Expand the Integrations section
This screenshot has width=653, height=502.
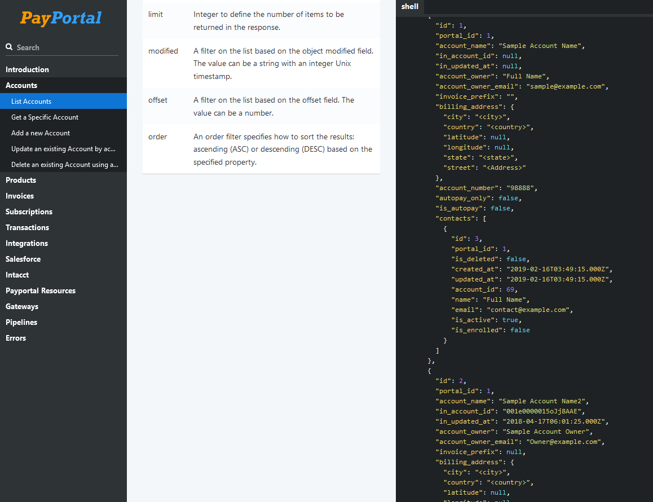click(27, 243)
